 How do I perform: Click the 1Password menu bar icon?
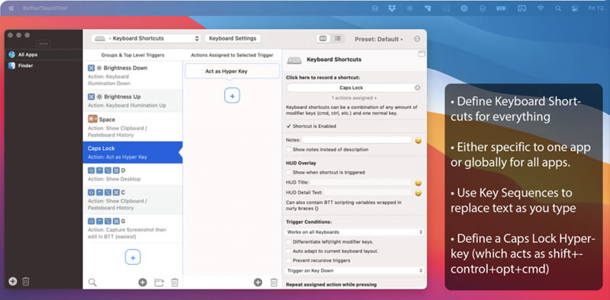464,8
